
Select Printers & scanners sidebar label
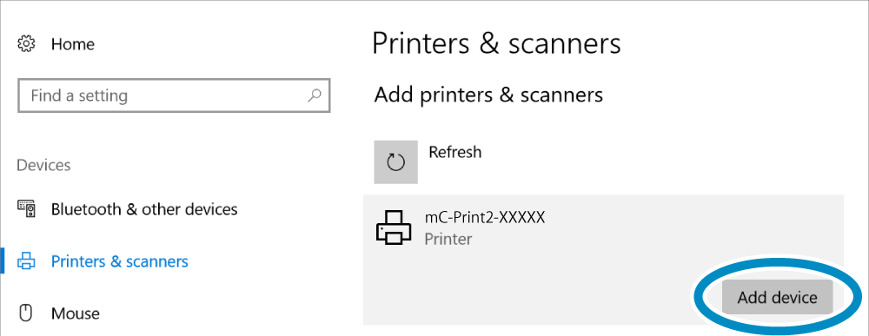(x=120, y=260)
